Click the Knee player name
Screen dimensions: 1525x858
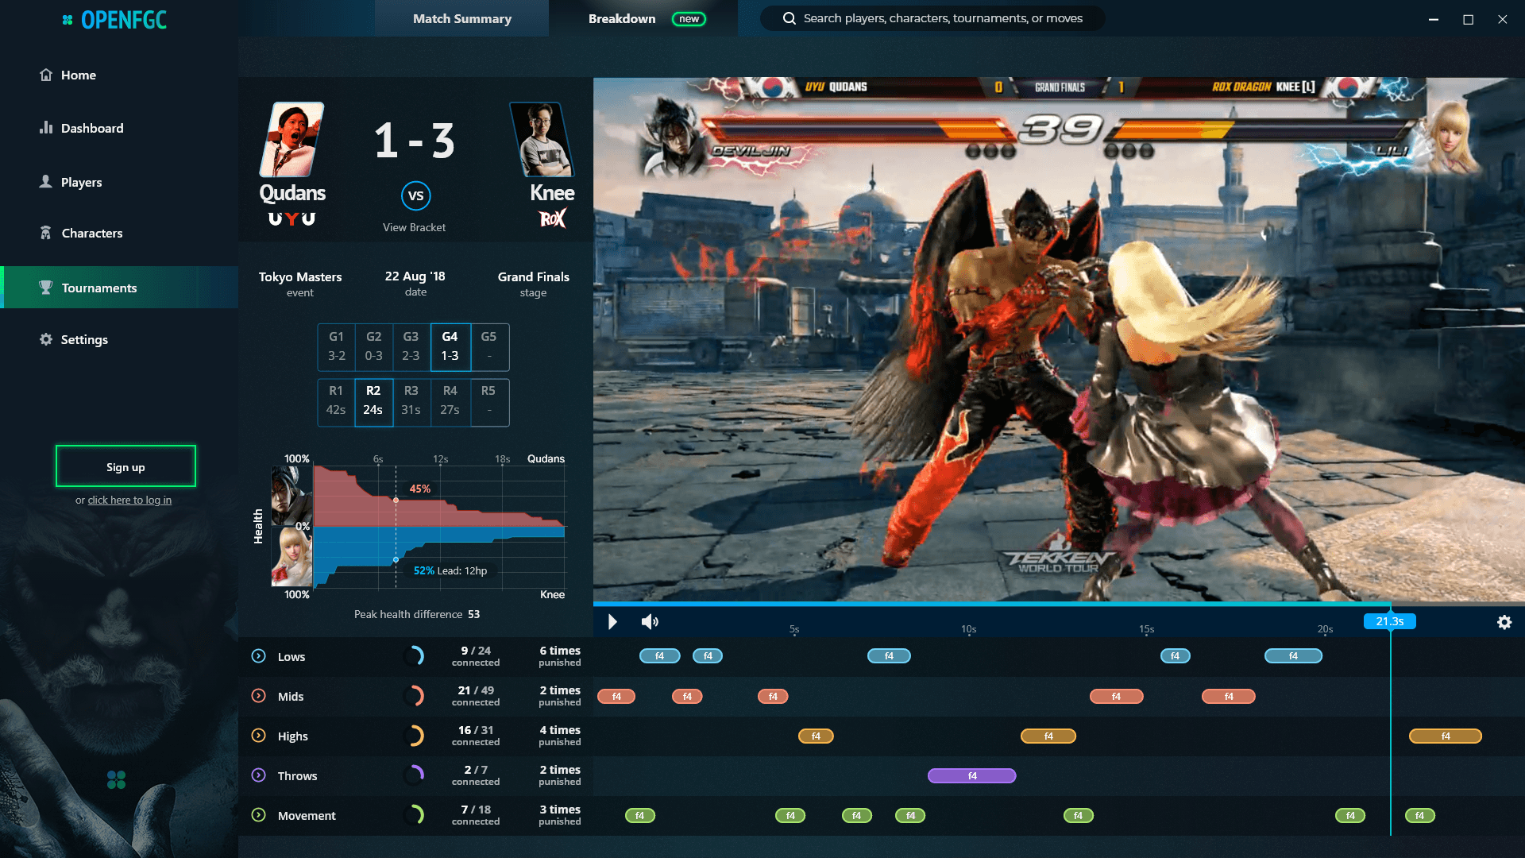coord(552,193)
